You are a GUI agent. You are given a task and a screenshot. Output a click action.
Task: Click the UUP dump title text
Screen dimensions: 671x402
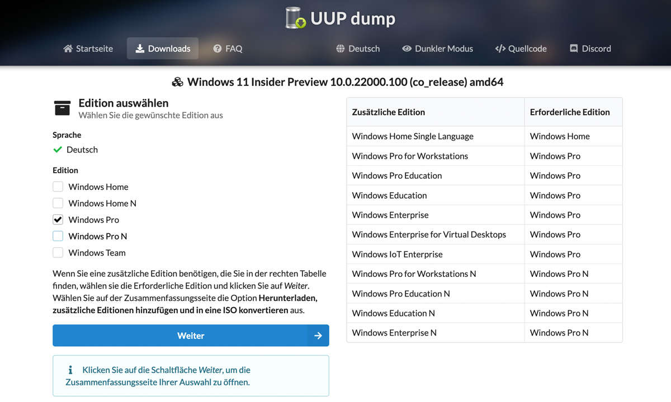click(x=353, y=18)
